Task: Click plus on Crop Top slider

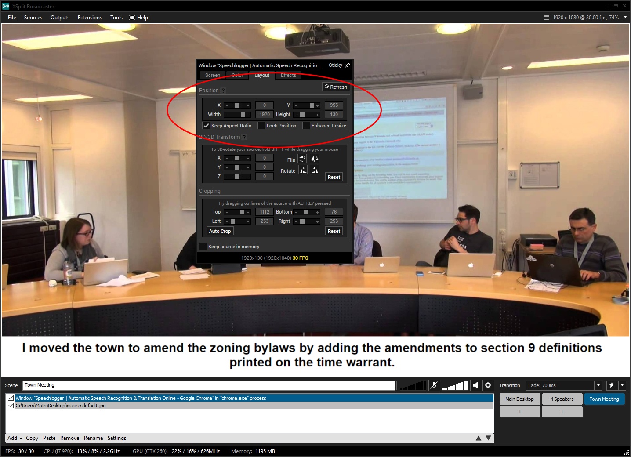Action: tap(248, 212)
